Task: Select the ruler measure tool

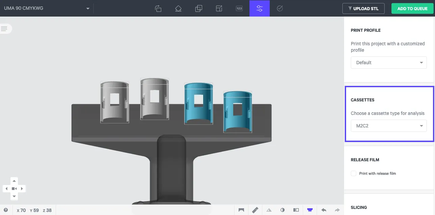Action: [x=255, y=210]
